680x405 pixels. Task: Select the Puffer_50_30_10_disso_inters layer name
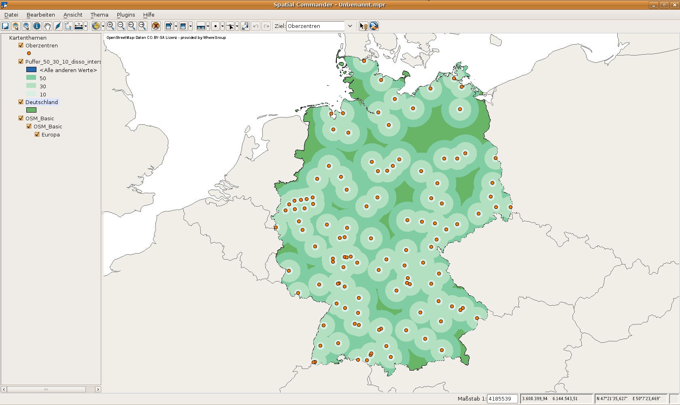[63, 62]
